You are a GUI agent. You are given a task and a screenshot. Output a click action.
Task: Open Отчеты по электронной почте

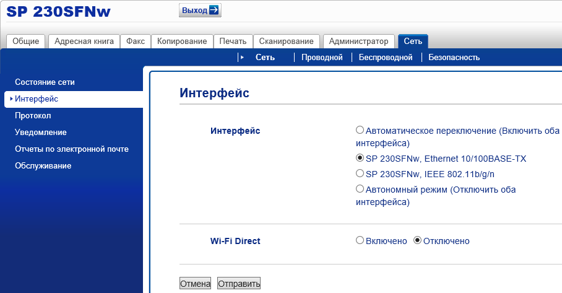click(72, 149)
